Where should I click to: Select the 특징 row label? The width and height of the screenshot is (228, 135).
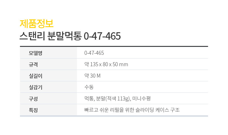(x=33, y=110)
